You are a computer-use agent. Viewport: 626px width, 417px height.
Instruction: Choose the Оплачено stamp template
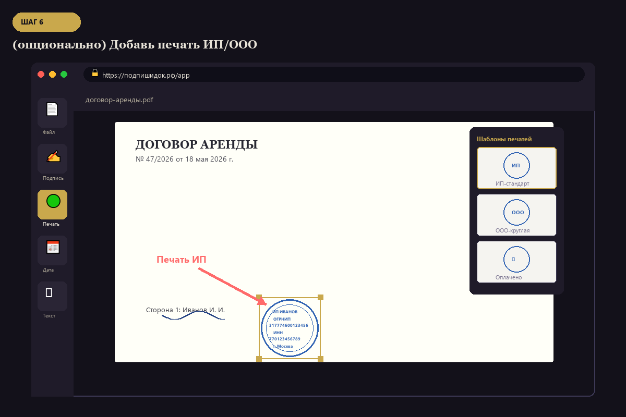pos(516,262)
